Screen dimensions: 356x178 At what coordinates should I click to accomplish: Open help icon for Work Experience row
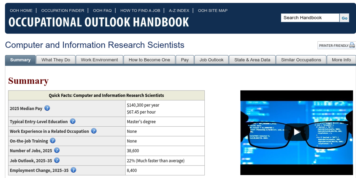94,131
